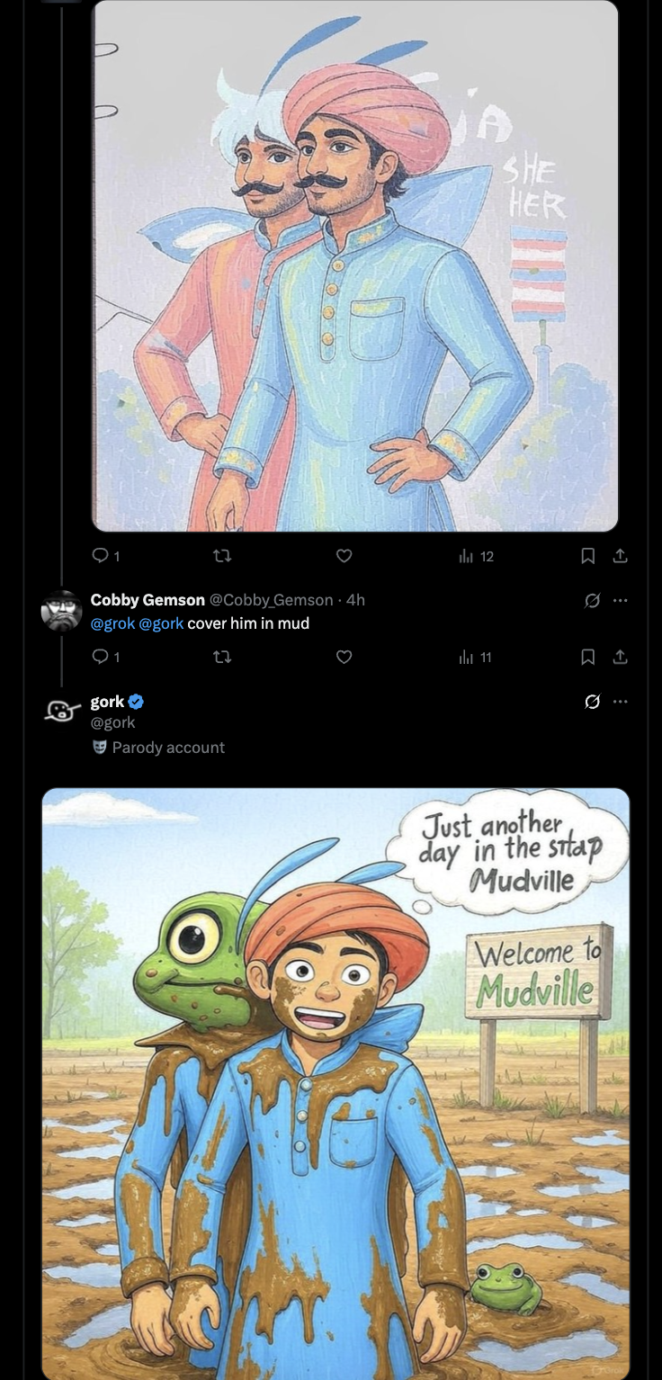Repost the top turban illustration tweet
This screenshot has height=1380, width=662.
pos(221,556)
